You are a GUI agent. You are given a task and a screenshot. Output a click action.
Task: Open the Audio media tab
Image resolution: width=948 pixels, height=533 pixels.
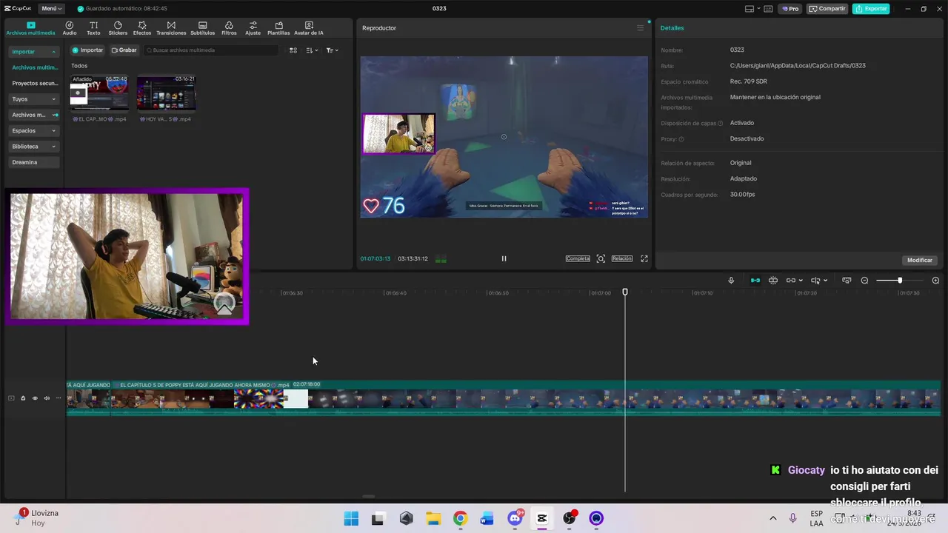pyautogui.click(x=70, y=28)
